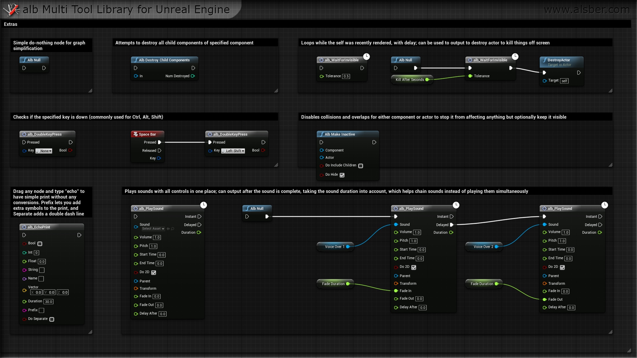Viewport: 637px width, 358px height.
Task: Enable the Do Separate checkbox on alb_EchoPrint
Action: (51, 320)
